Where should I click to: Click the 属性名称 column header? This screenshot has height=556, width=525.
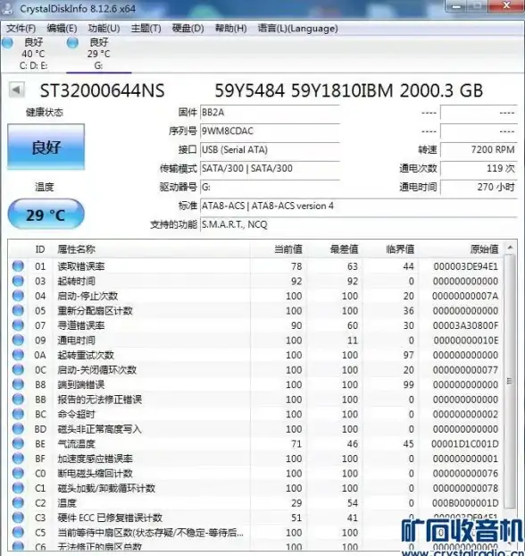(77, 249)
